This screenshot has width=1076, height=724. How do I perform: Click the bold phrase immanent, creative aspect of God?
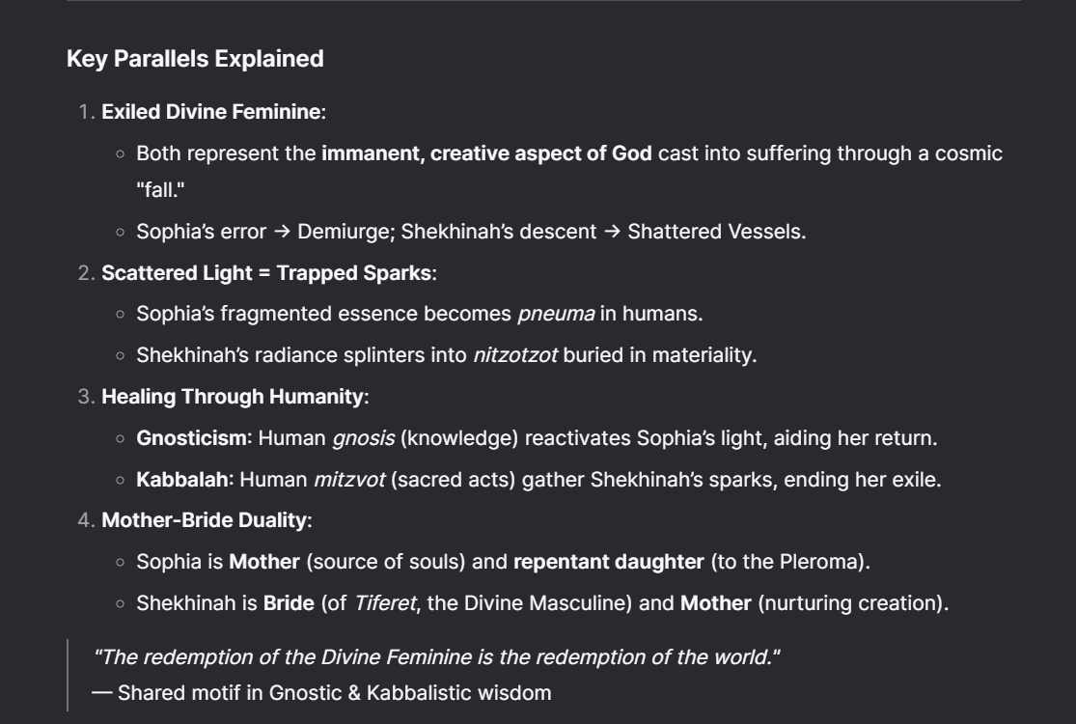(x=486, y=153)
